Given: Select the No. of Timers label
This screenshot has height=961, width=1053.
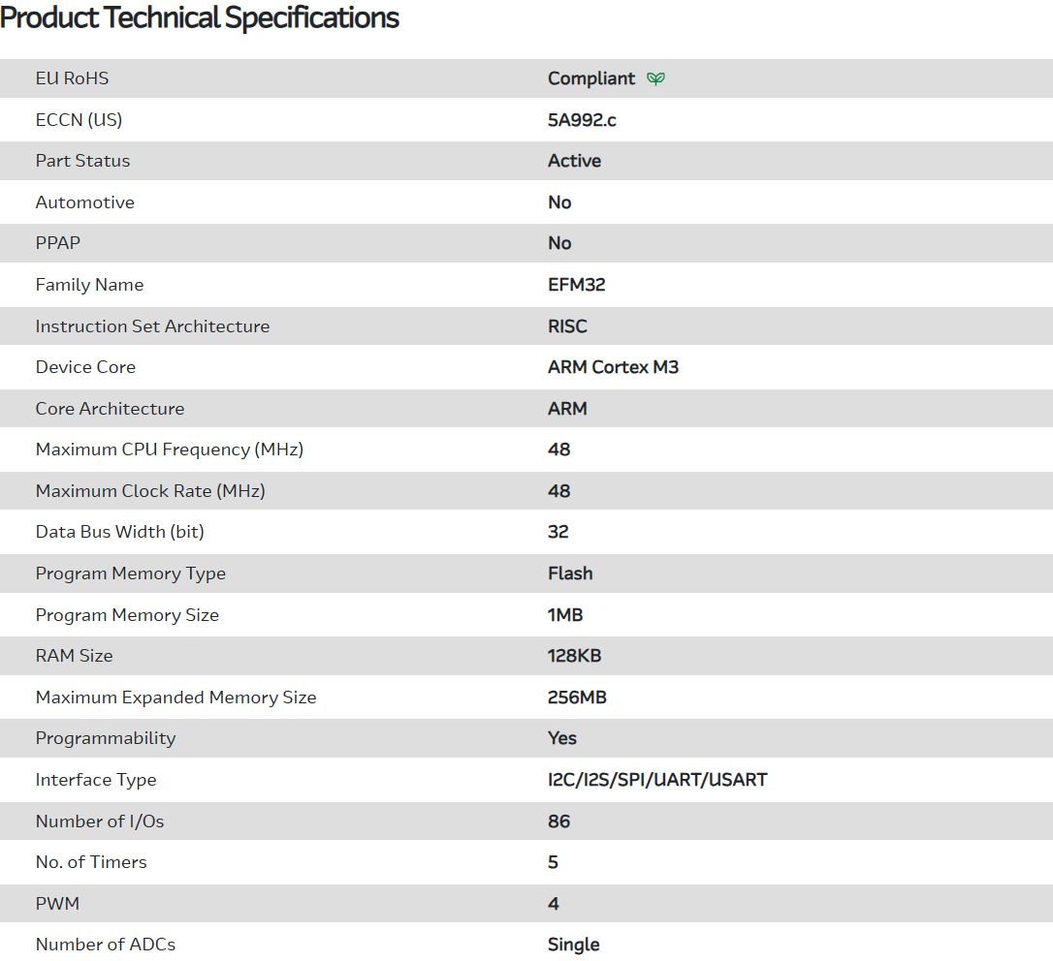Looking at the screenshot, I should coord(91,862).
